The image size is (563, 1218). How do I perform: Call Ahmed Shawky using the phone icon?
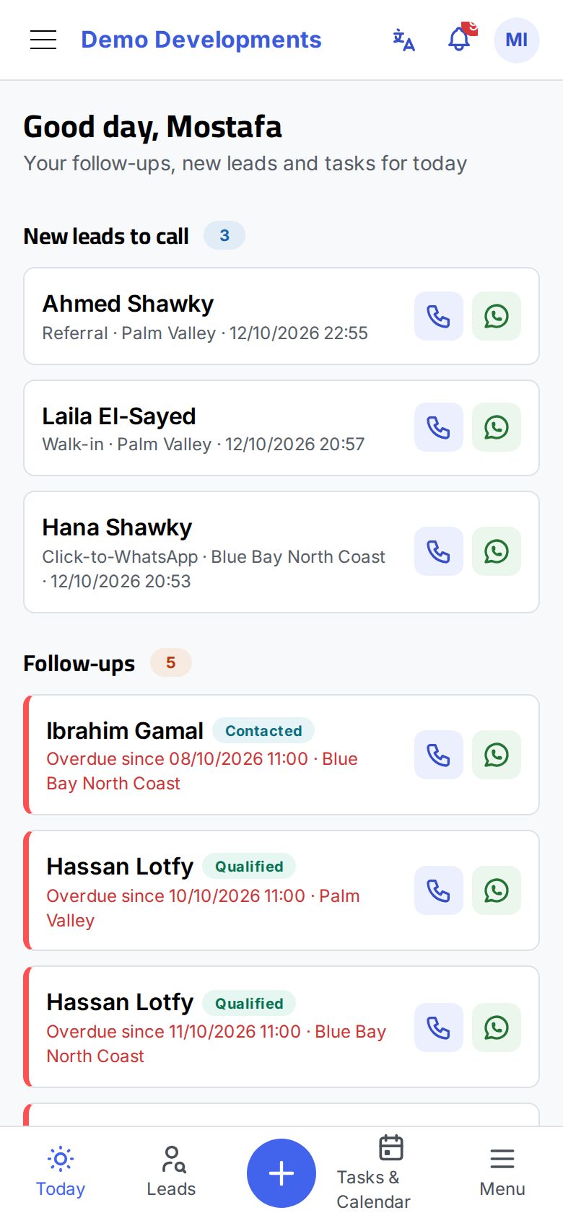click(439, 316)
